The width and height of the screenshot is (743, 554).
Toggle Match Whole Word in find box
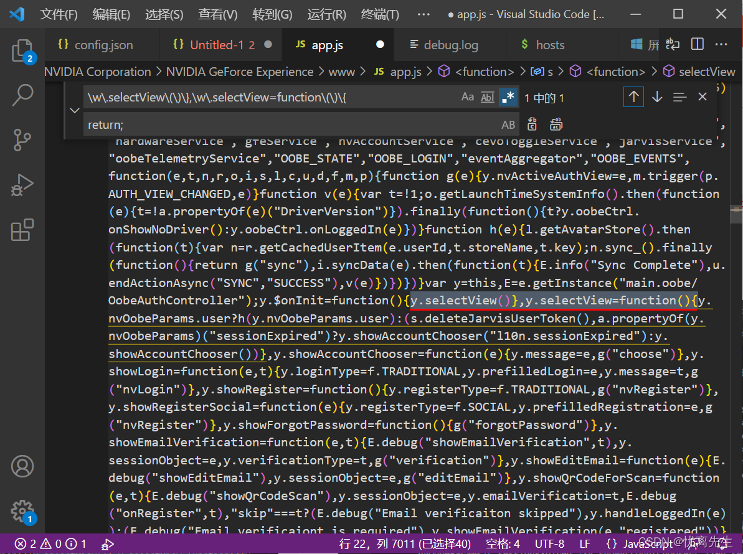488,97
